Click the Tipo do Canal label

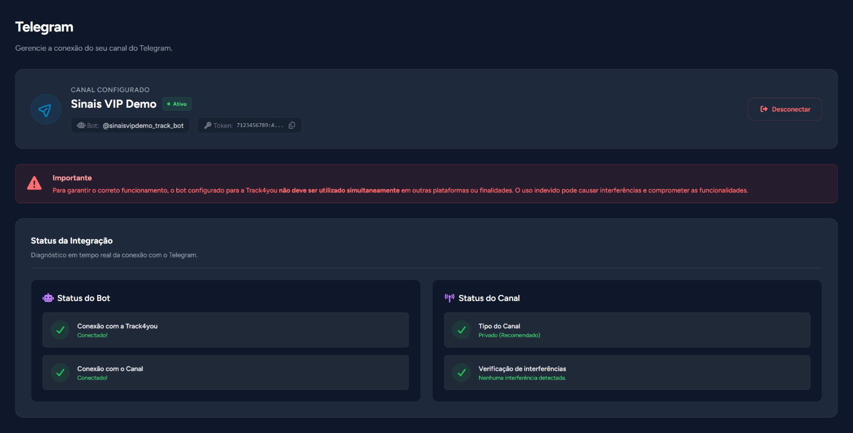click(499, 326)
